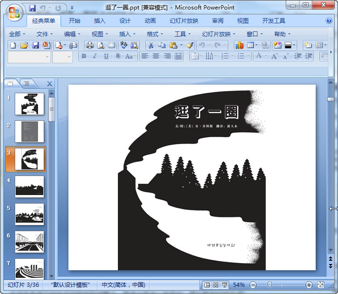Open a file with the folder icon
This screenshot has width=338, height=294.
pos(24,45)
